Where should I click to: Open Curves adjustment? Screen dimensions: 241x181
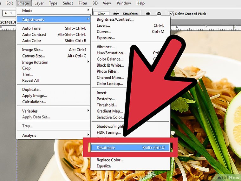[x=130, y=32]
